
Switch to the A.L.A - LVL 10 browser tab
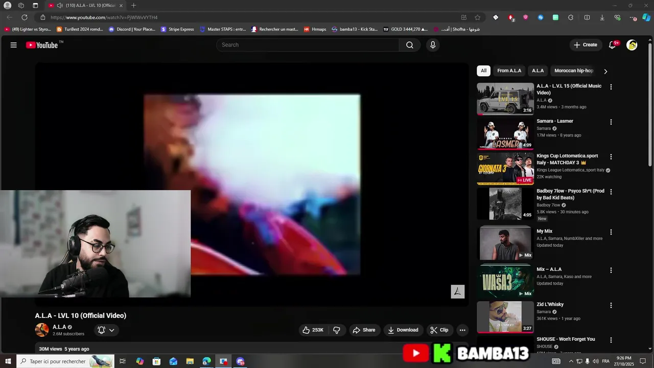(x=86, y=6)
